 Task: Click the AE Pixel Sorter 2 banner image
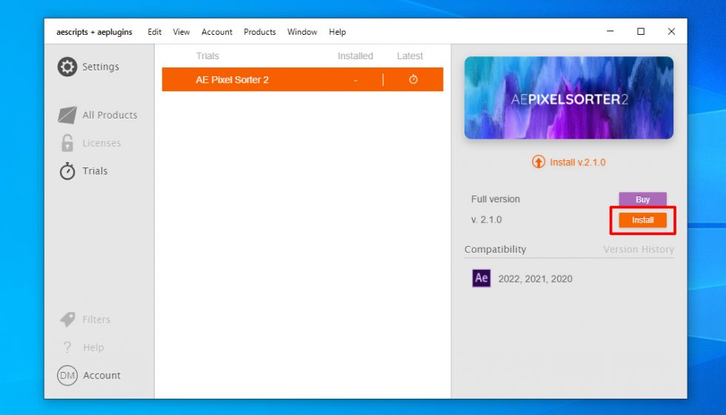[x=569, y=98]
